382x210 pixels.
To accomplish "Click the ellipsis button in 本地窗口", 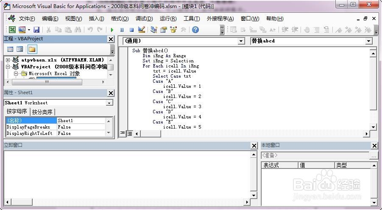I will (x=374, y=156).
